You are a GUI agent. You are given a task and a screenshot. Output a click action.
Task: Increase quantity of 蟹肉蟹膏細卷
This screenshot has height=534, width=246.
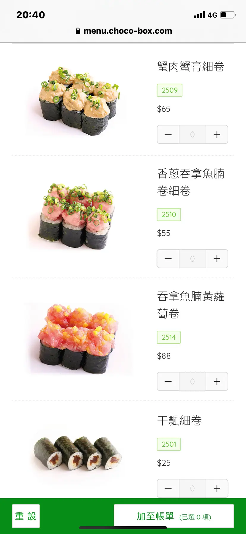pyautogui.click(x=217, y=134)
